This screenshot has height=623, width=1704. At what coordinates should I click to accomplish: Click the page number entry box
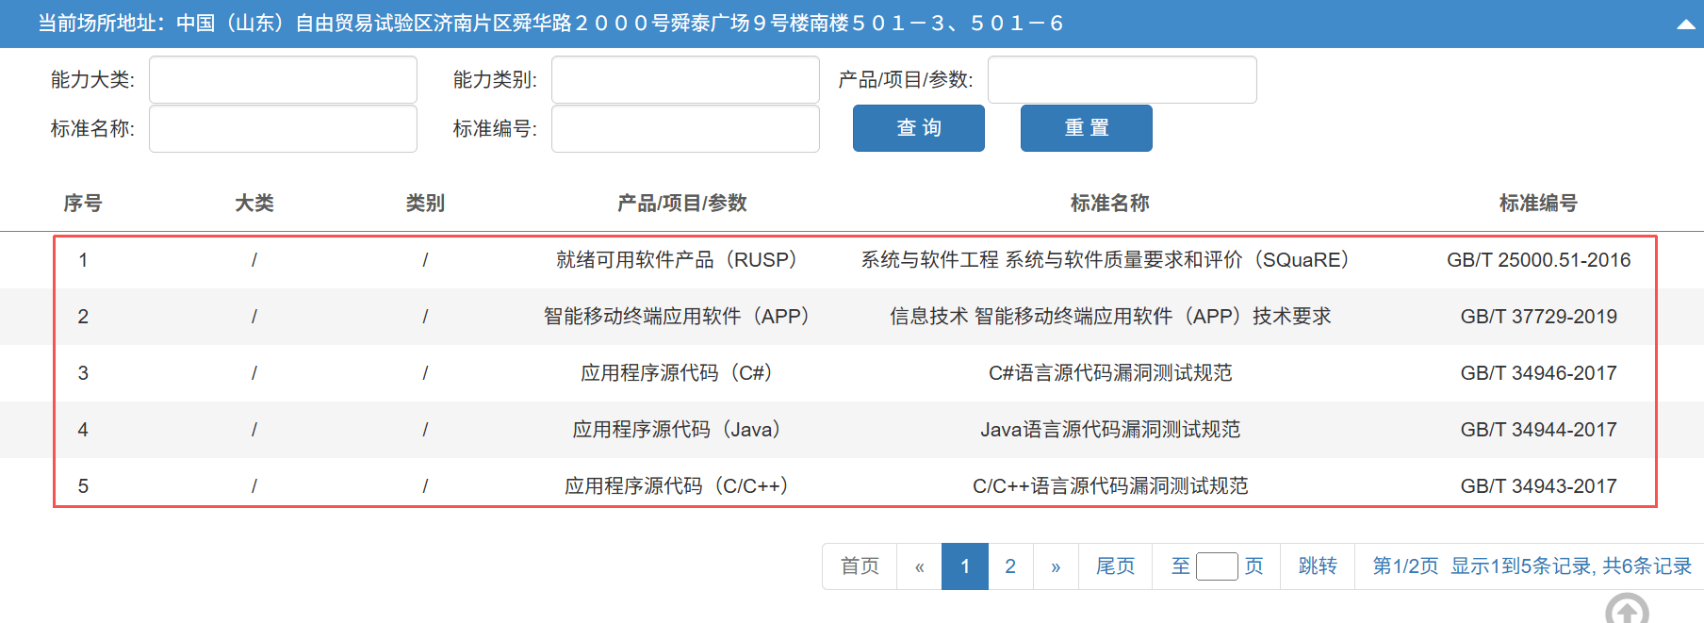1216,566
